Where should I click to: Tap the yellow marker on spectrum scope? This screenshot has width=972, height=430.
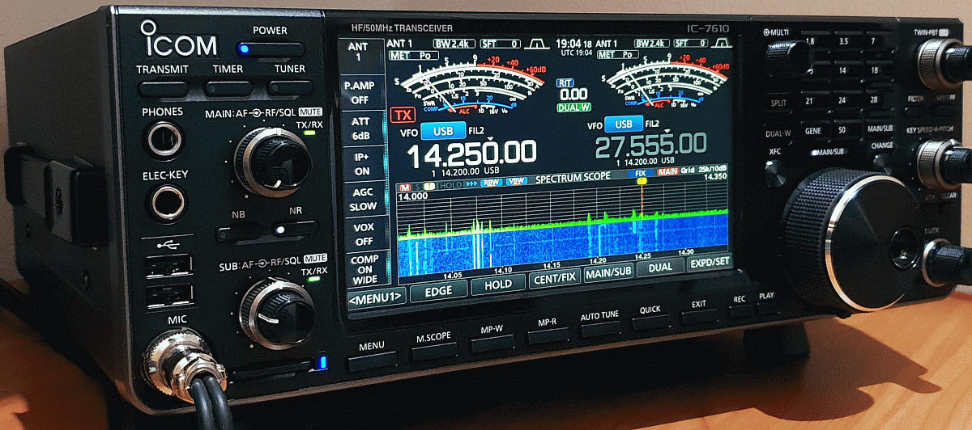tap(642, 181)
